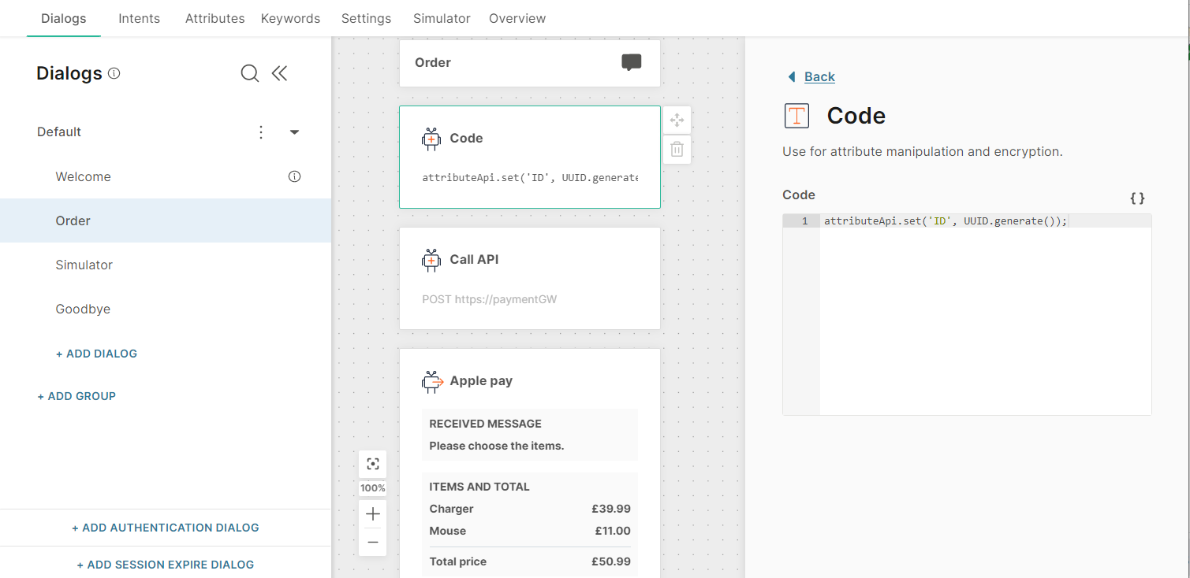Click Add Dialog button
This screenshot has width=1190, height=578.
[x=96, y=354]
